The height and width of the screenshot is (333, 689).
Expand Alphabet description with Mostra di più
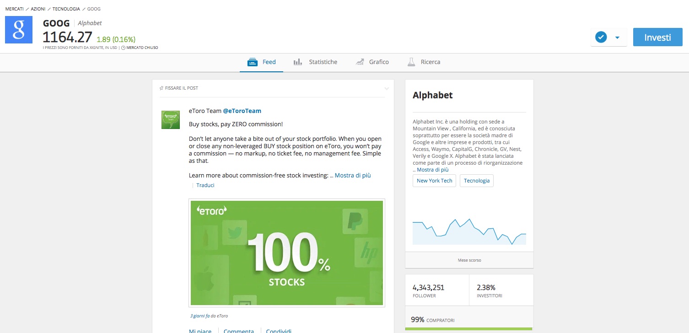click(x=432, y=170)
